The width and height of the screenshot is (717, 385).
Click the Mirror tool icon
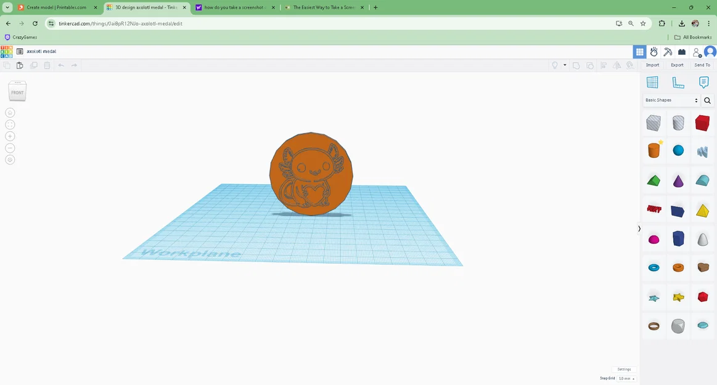(x=617, y=65)
